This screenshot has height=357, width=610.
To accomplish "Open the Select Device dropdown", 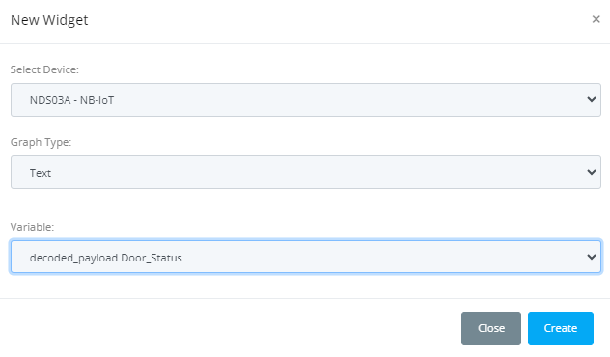I will 306,100.
